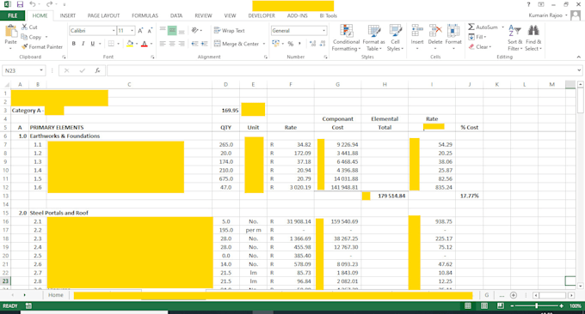Image resolution: width=585 pixels, height=314 pixels.
Task: Apply Percent Style format
Action: coord(291,44)
